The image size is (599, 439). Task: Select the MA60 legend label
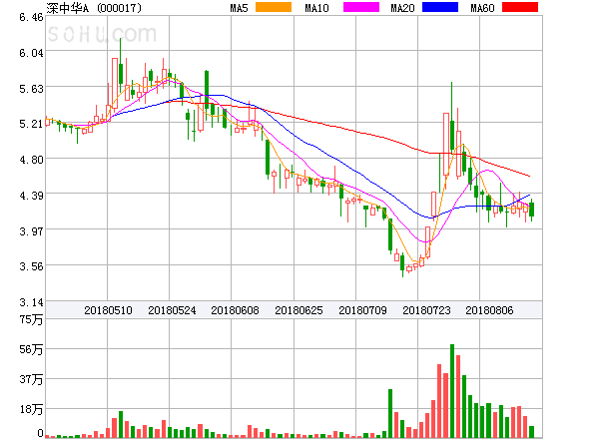pyautogui.click(x=482, y=8)
